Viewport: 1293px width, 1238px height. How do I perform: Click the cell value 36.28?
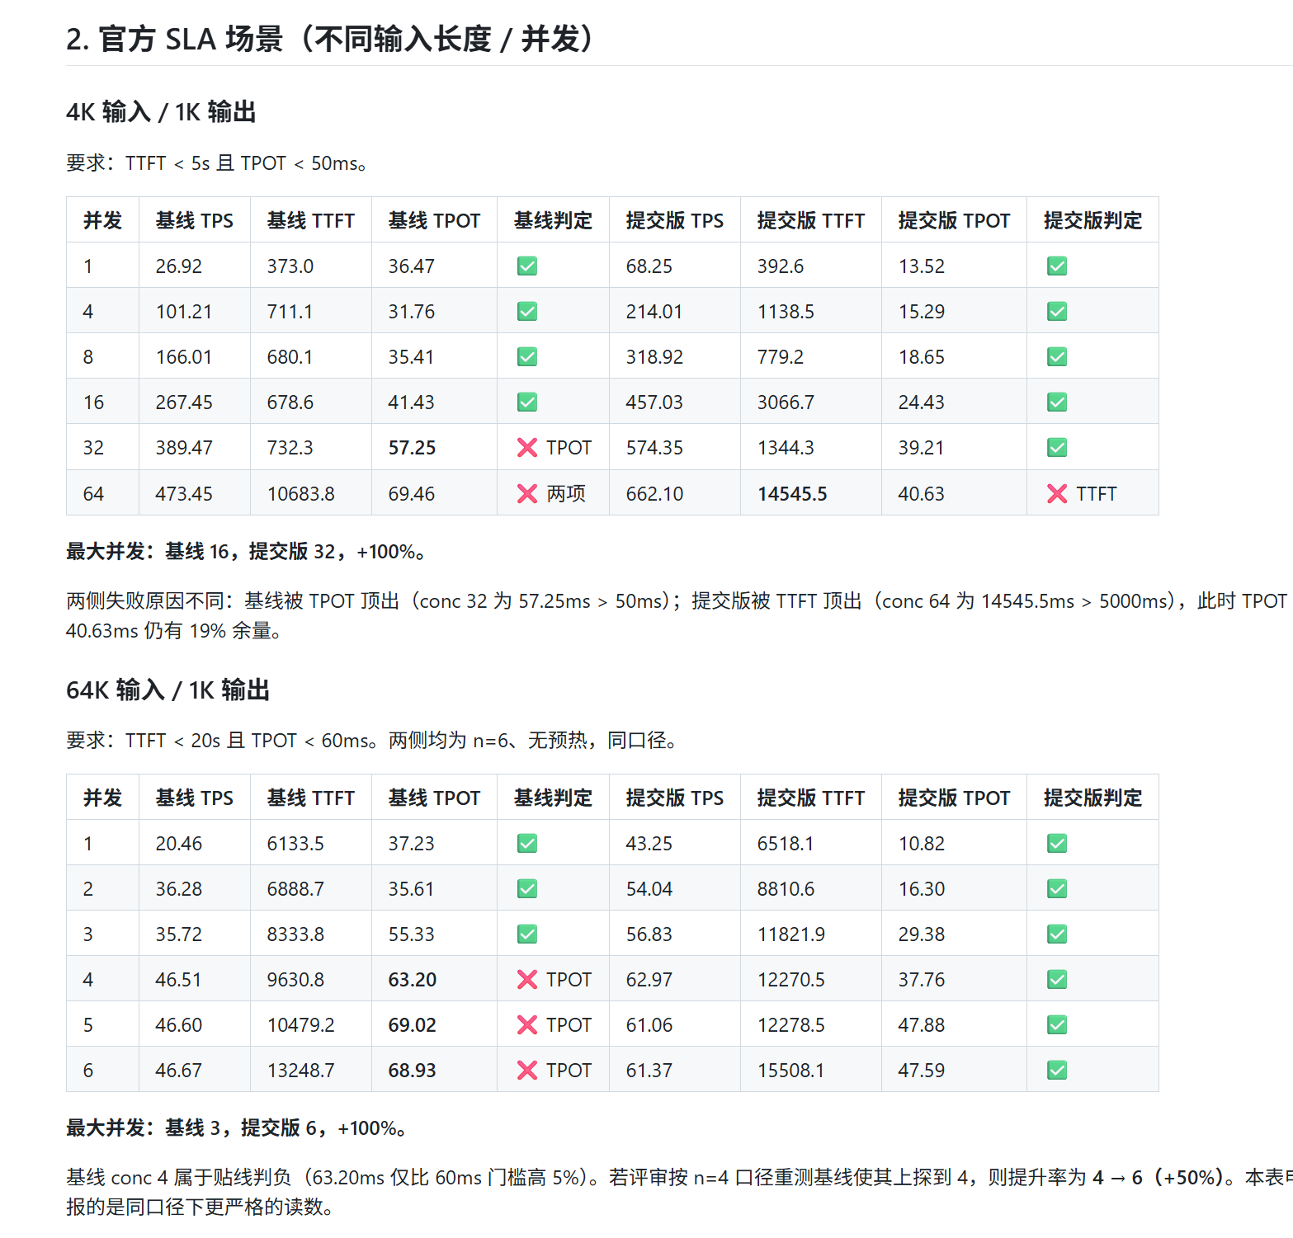pyautogui.click(x=179, y=889)
